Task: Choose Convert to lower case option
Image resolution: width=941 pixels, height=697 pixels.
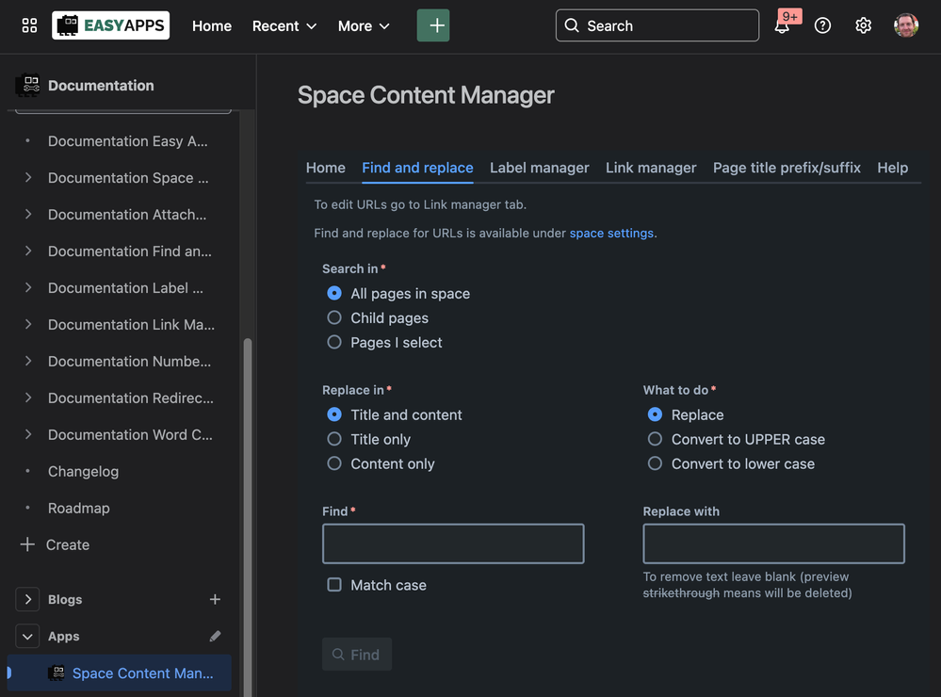Action: (655, 463)
